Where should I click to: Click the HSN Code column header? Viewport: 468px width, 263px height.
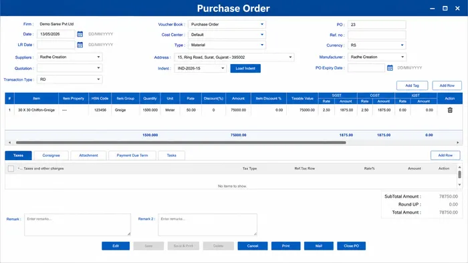click(x=100, y=98)
